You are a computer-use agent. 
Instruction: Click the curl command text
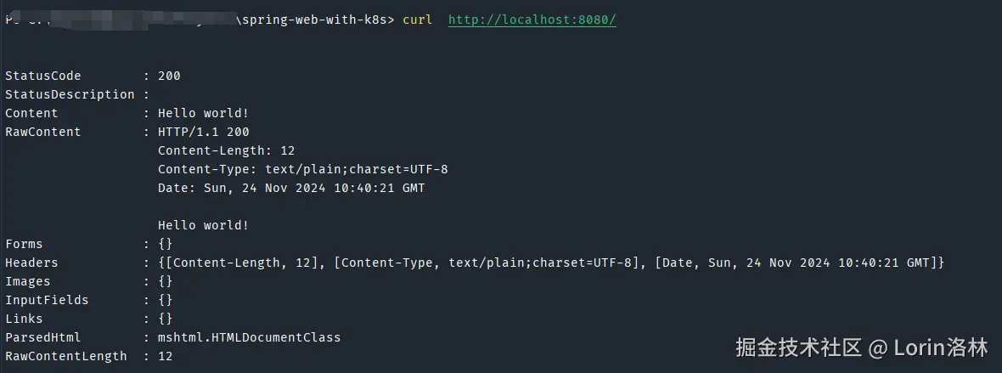[418, 20]
